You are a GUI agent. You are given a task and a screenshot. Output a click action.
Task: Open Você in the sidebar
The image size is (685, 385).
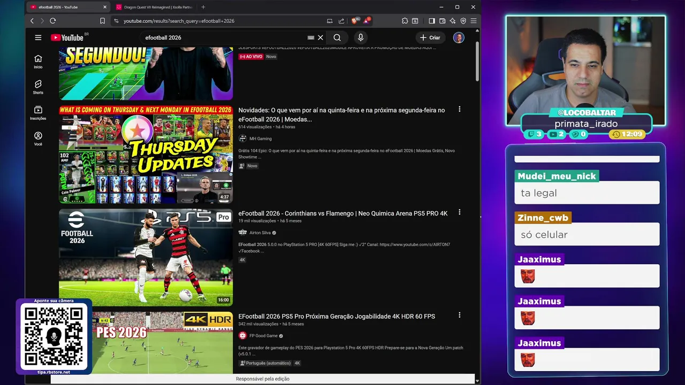point(38,138)
